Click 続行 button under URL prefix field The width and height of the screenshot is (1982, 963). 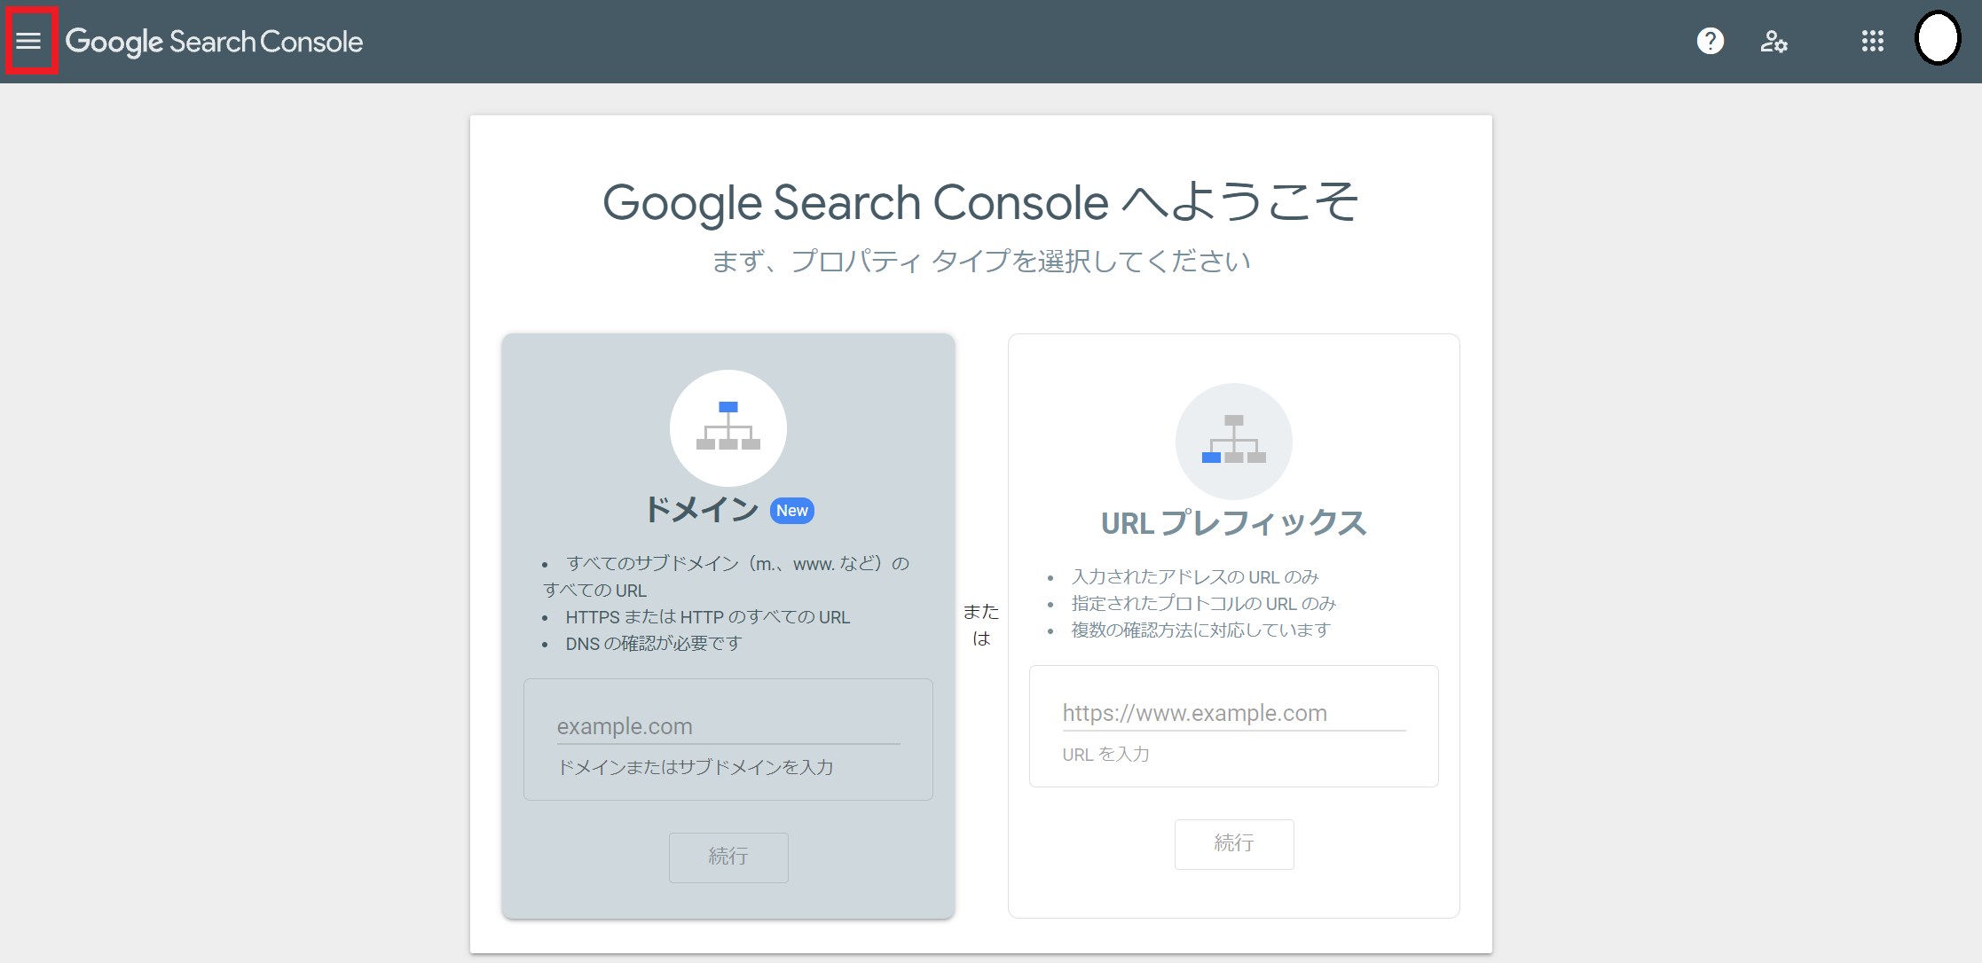click(1234, 843)
